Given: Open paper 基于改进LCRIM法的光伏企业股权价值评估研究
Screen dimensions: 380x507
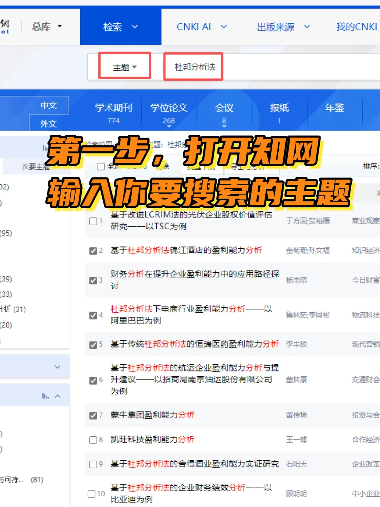Looking at the screenshot, I should [x=191, y=220].
